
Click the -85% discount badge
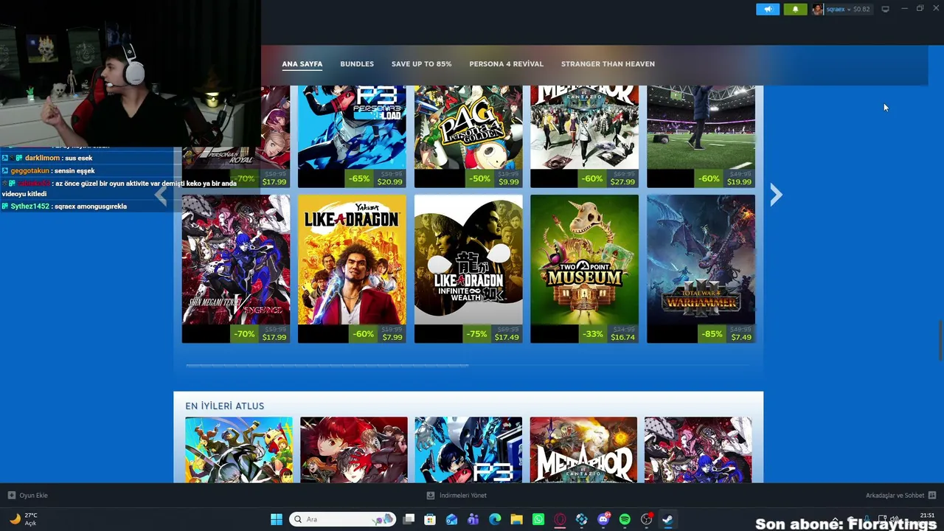712,334
